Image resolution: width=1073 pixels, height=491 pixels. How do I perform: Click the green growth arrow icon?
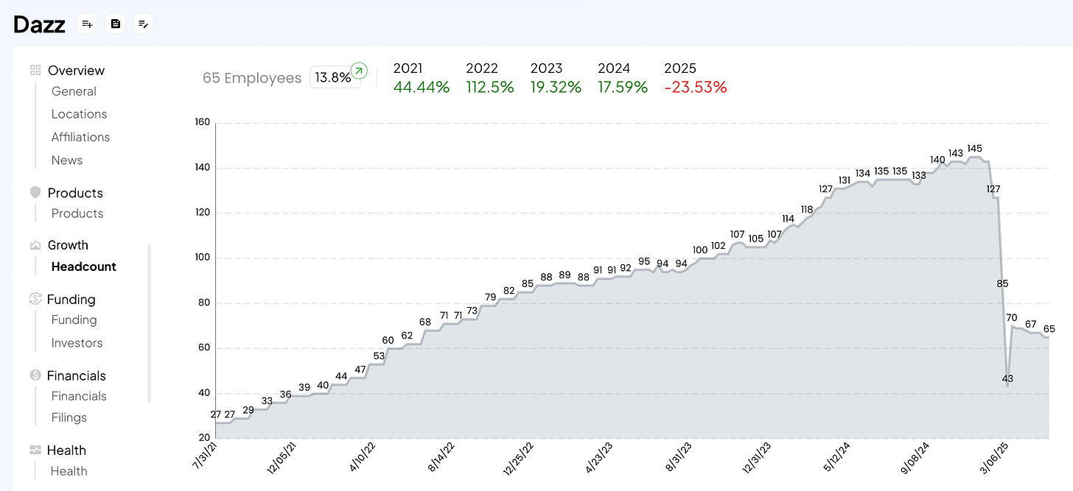click(x=359, y=71)
